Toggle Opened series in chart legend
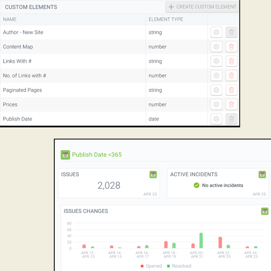 pos(151,266)
